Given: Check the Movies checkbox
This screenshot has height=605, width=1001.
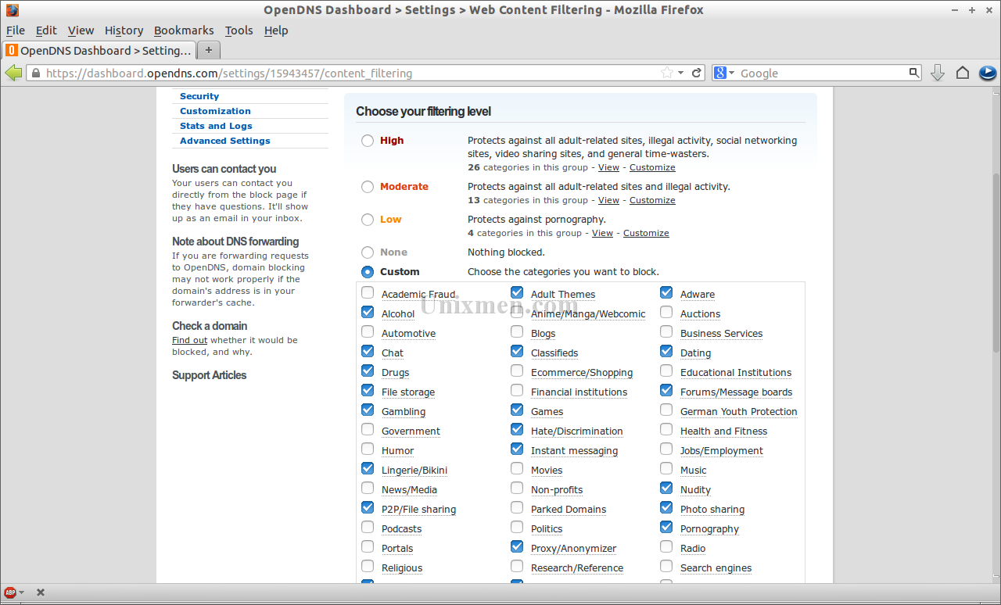Looking at the screenshot, I should tap(517, 468).
